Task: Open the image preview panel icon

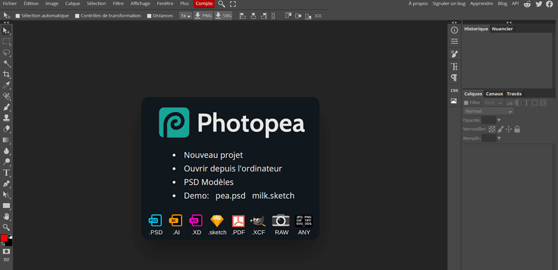Action: 454,101
